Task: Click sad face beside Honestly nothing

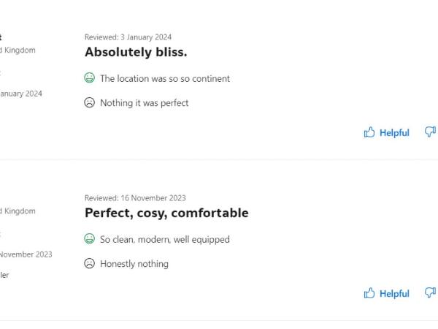Action: point(89,263)
